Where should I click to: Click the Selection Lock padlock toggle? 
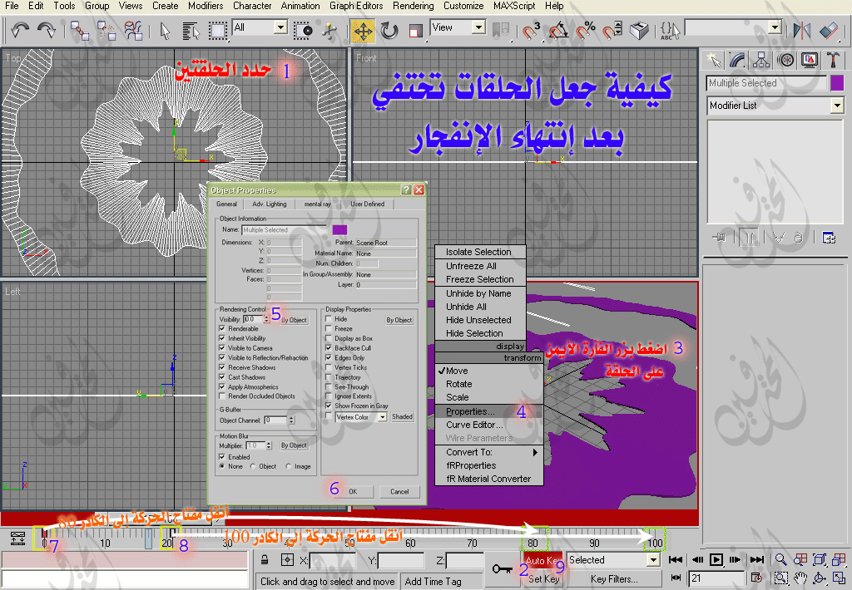[x=265, y=559]
